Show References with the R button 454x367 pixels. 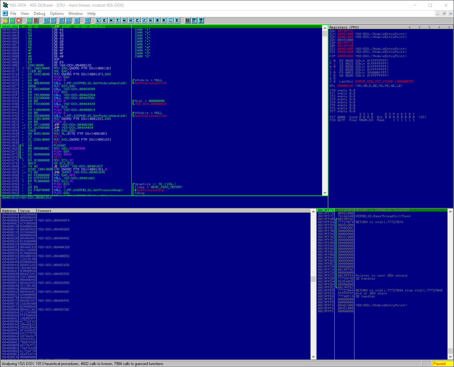[x=164, y=20]
